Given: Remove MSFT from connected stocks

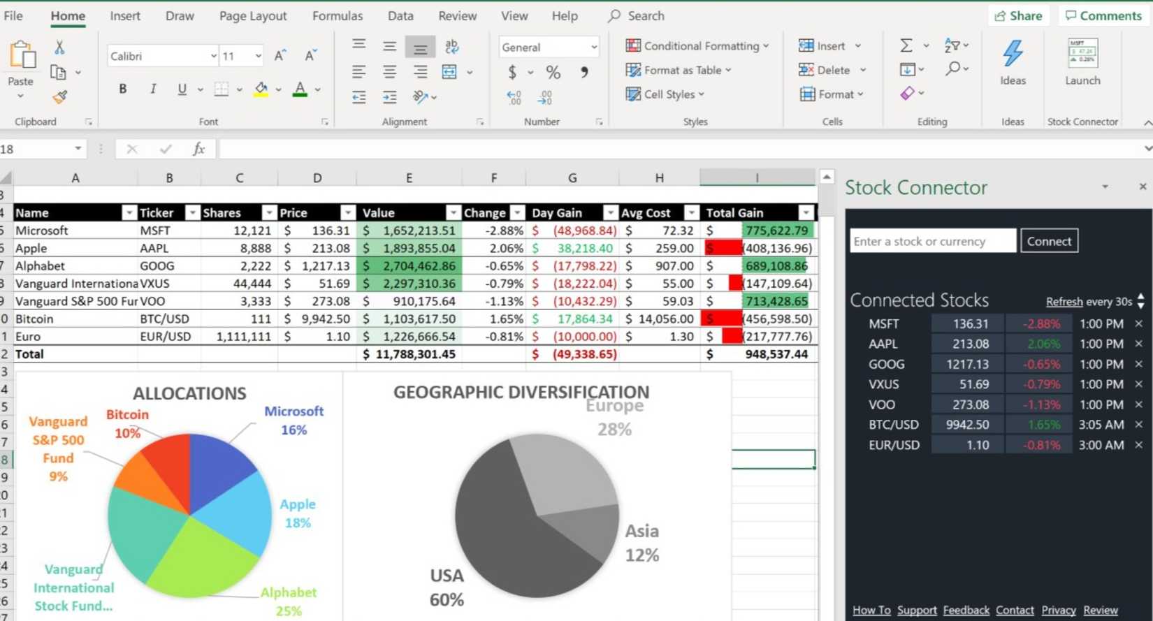Looking at the screenshot, I should (x=1138, y=323).
